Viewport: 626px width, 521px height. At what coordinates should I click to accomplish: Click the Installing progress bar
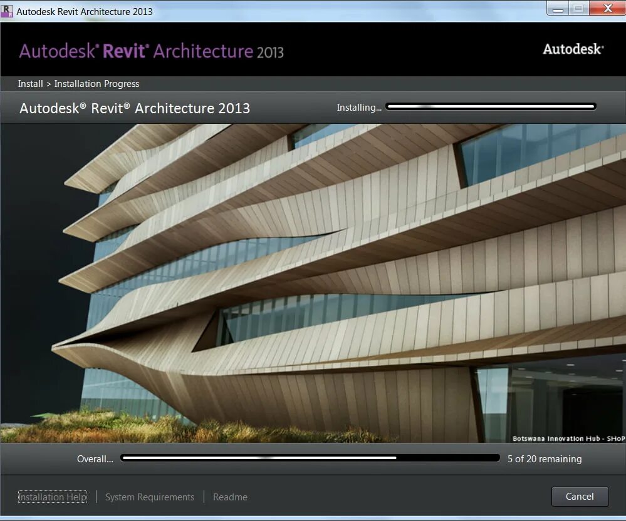491,106
